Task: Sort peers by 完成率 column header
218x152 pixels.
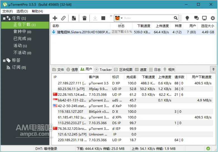Action: click(131, 77)
